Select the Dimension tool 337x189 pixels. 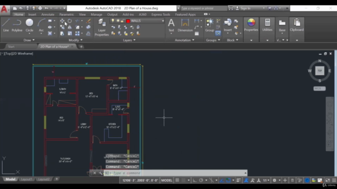[185, 25]
